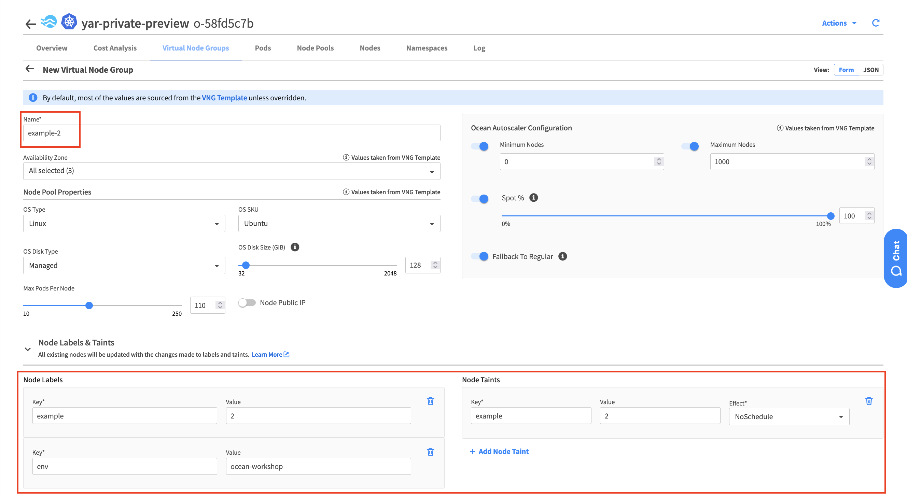Viewport: 907px width, 497px height.
Task: Click the info icon in Ocean Autoscaler template note
Action: click(780, 128)
